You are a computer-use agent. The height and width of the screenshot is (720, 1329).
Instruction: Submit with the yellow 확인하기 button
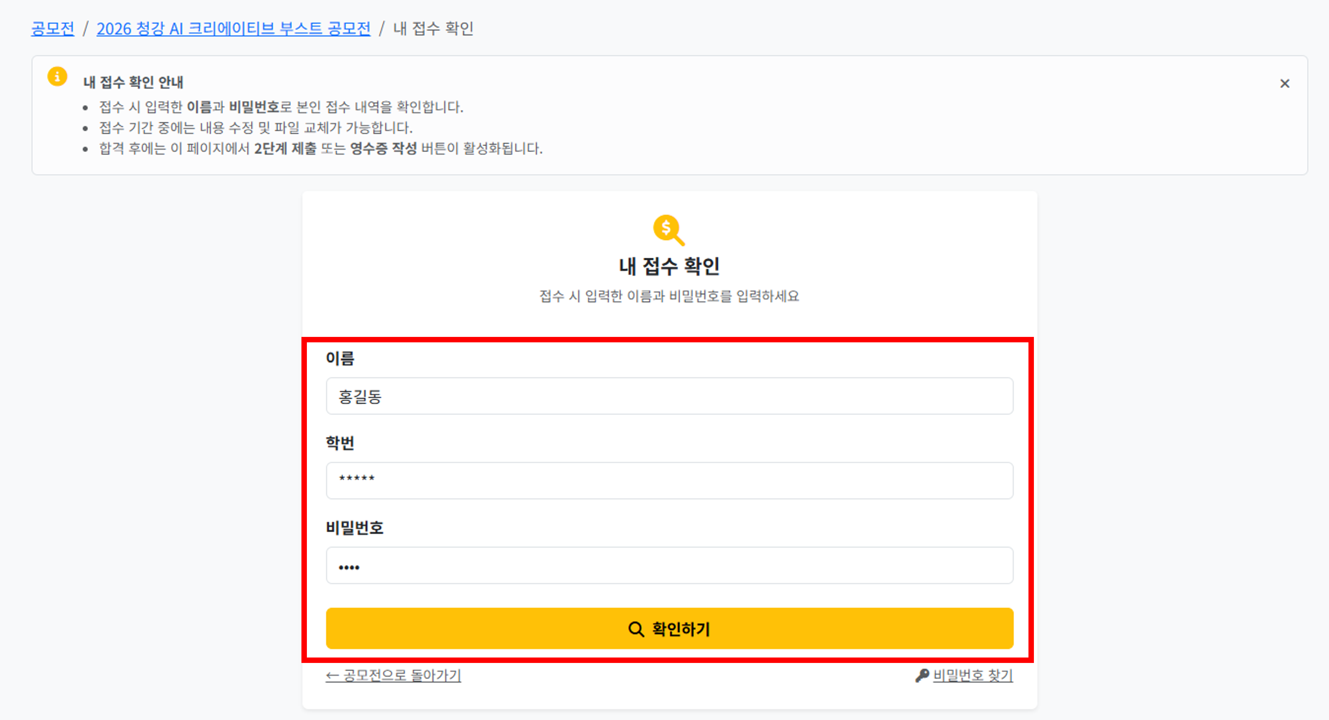[669, 628]
